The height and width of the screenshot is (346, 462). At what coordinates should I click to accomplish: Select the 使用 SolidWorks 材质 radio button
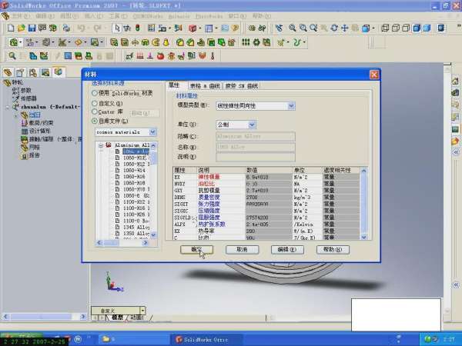(94, 93)
